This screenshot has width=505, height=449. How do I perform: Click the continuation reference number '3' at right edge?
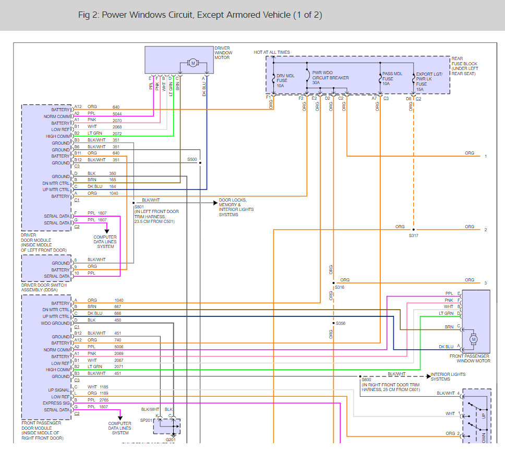point(486,283)
